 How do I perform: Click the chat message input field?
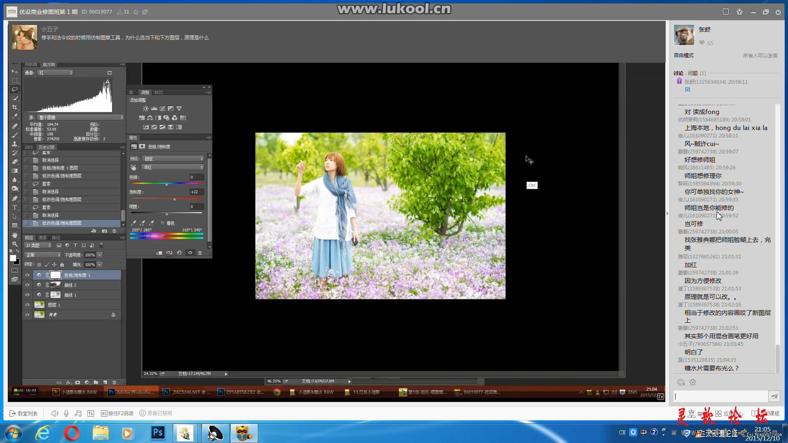click(721, 396)
